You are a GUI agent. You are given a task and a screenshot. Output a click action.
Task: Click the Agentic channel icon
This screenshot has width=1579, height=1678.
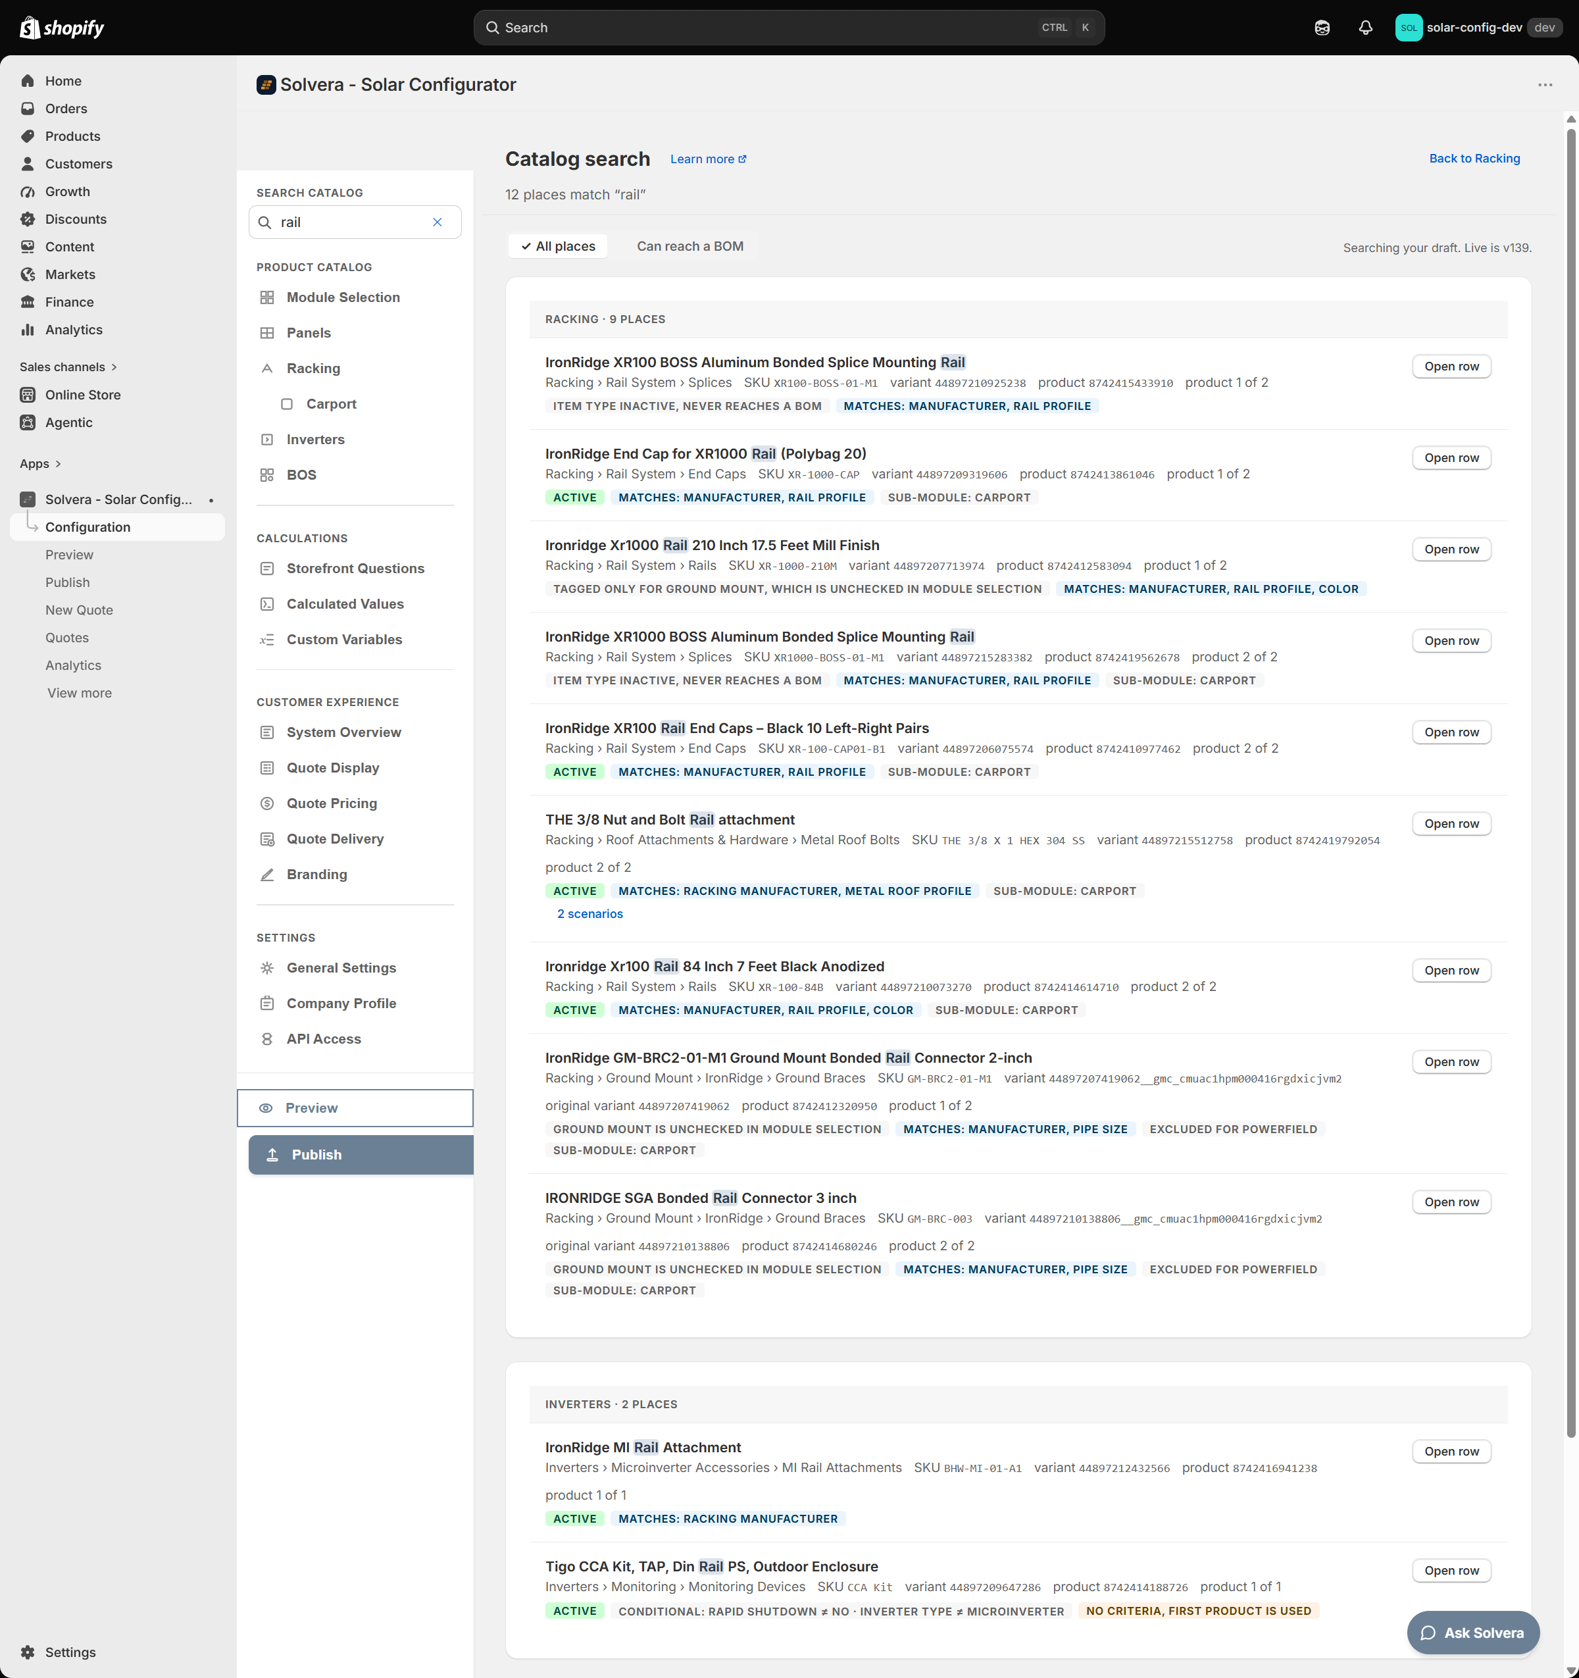[x=28, y=423]
